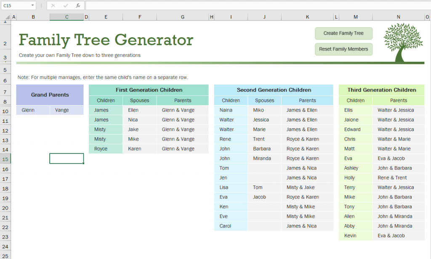Select the cell containing Vange
This screenshot has width=431, height=259.
(67, 110)
